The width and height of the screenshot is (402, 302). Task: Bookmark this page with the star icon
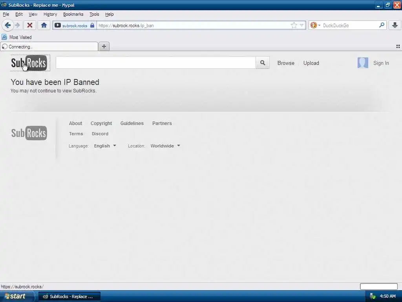[x=294, y=25]
